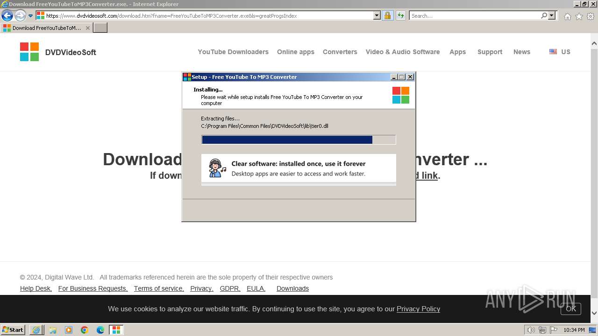Open the US language selector

[x=566, y=52]
